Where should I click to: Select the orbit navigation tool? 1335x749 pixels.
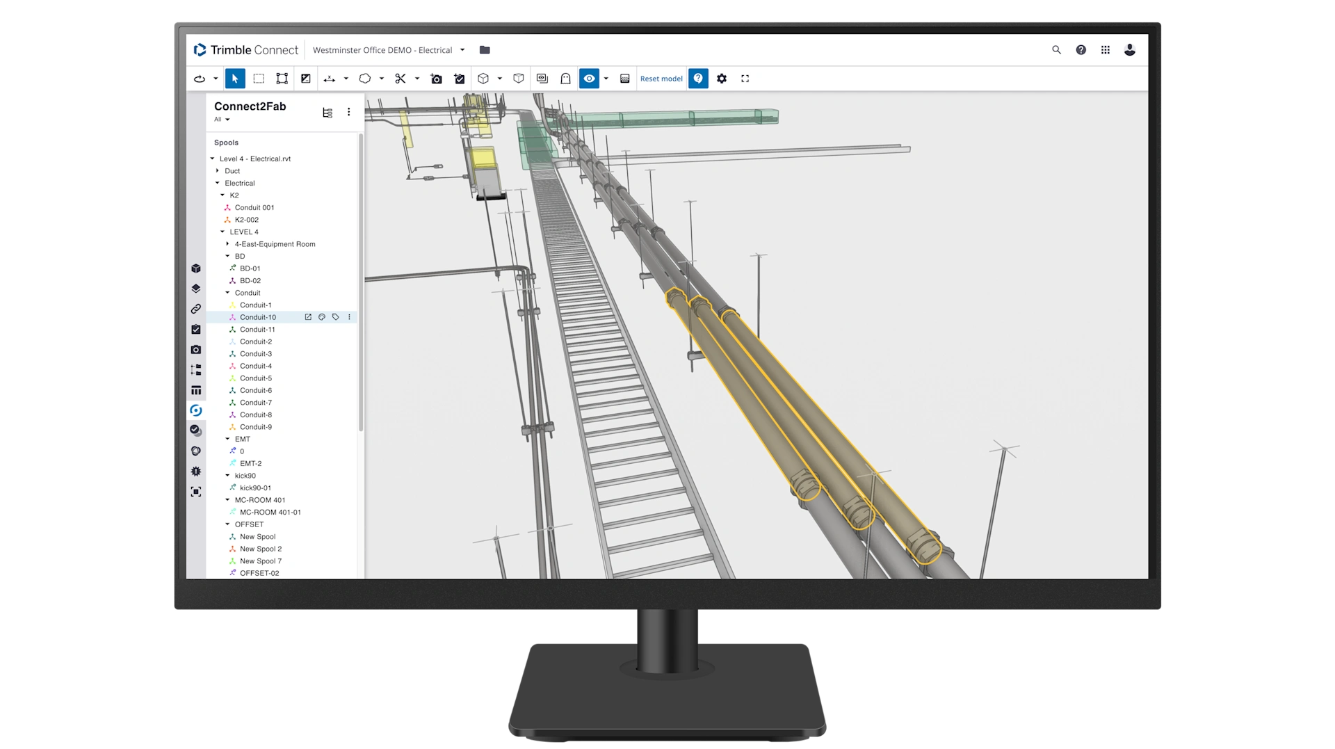200,79
